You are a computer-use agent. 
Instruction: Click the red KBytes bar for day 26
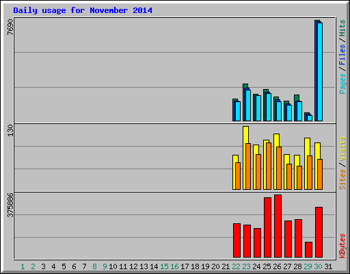coord(278,226)
